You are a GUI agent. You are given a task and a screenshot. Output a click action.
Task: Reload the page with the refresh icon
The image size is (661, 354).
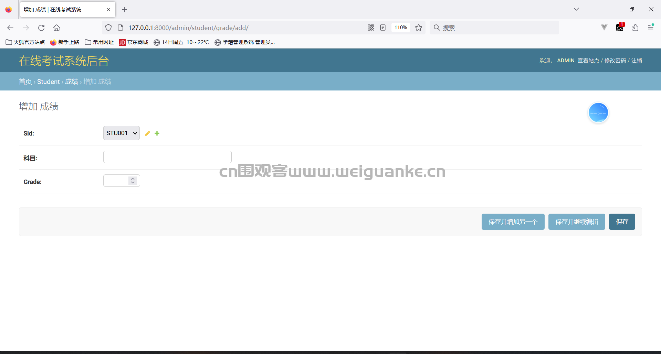[41, 28]
